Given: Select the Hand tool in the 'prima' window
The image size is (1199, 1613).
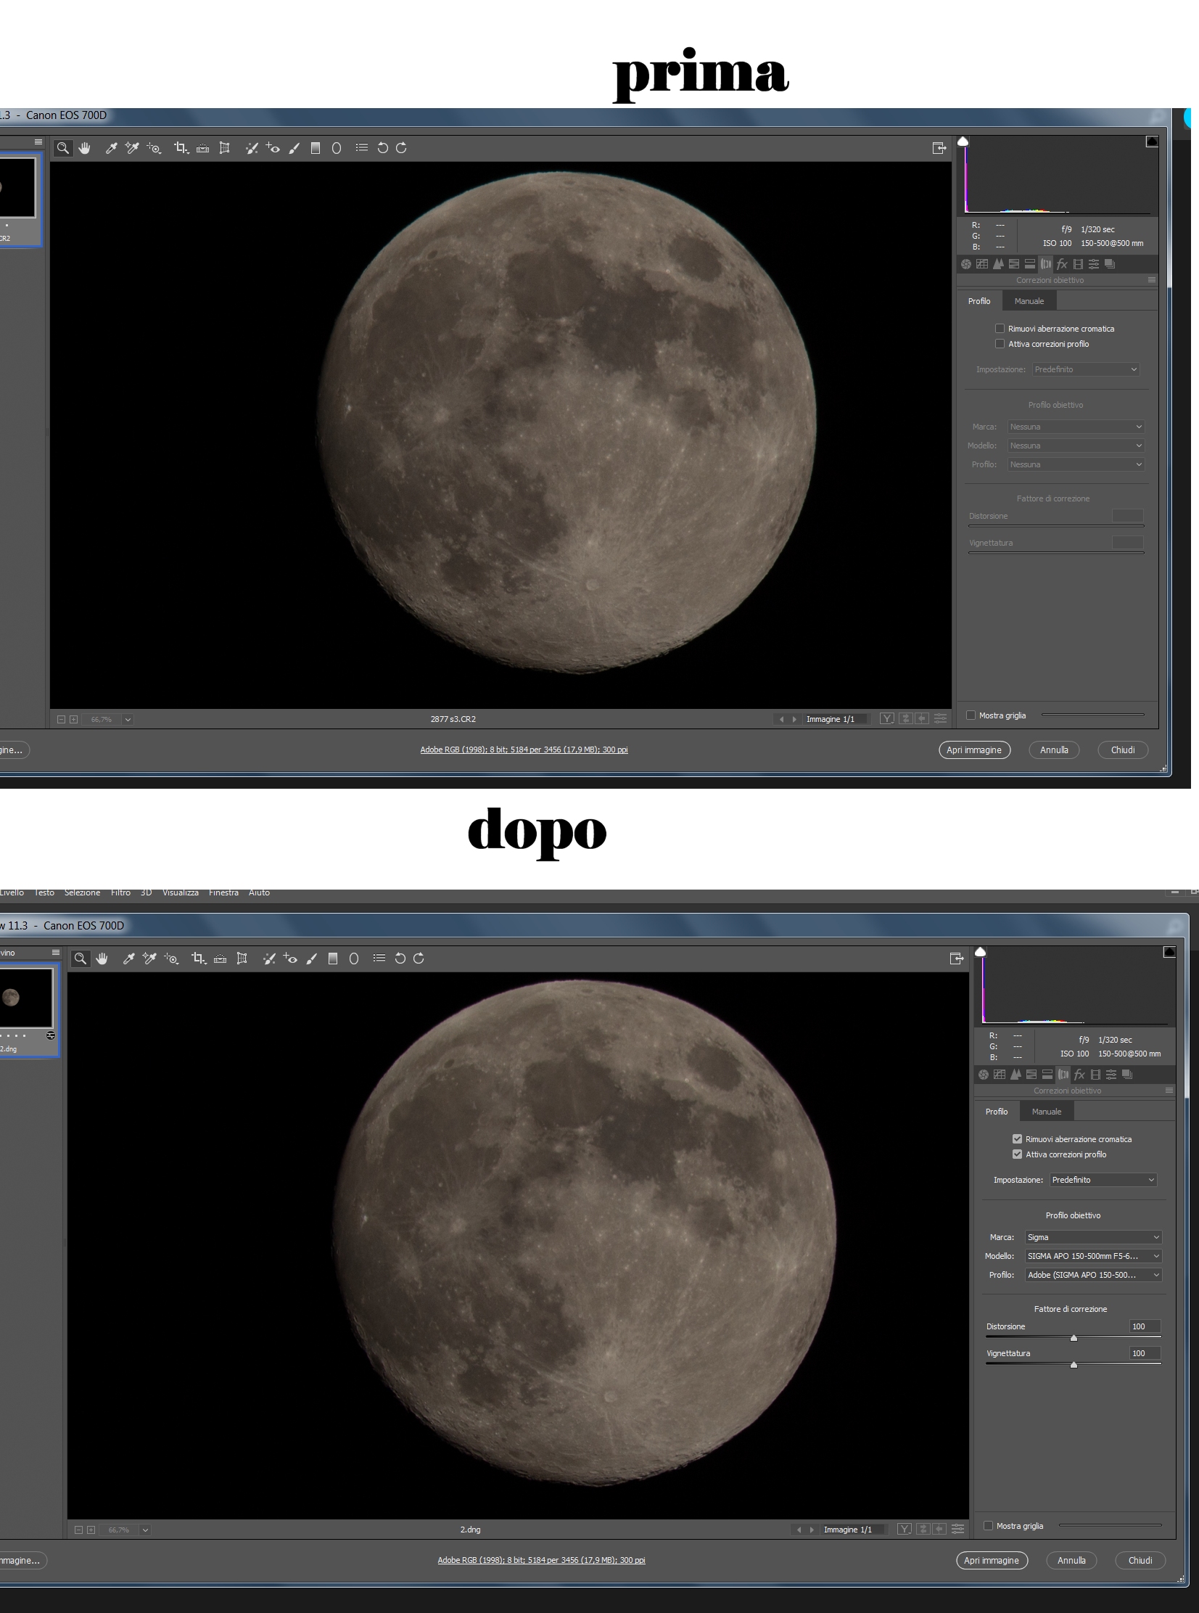Looking at the screenshot, I should tap(85, 148).
